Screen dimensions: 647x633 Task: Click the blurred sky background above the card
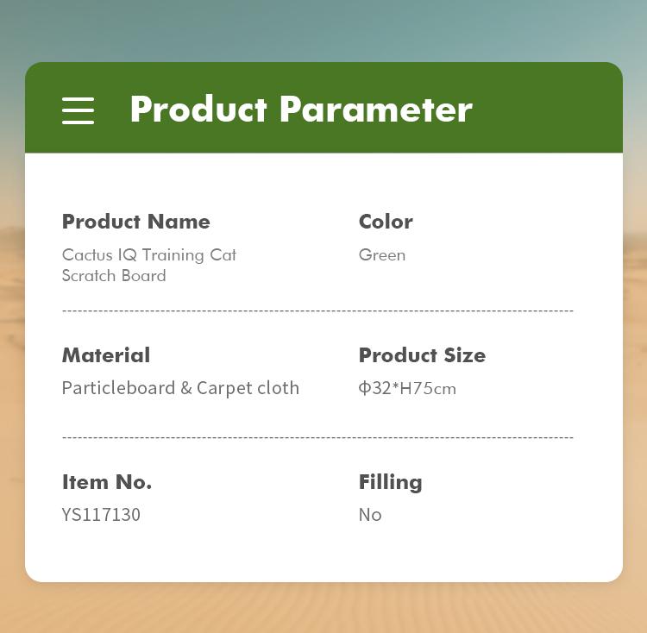tap(323, 29)
